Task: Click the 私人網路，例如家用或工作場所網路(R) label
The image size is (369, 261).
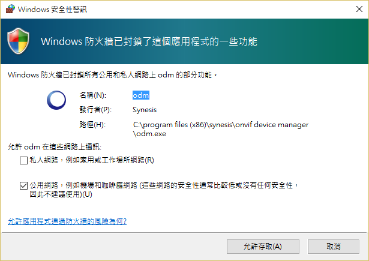Action: [x=92, y=160]
